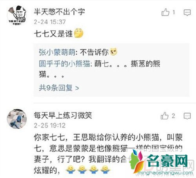This screenshot has width=196, height=178.
Task: Reply to the comment by 半天憋不出个字
Action: click(x=187, y=13)
